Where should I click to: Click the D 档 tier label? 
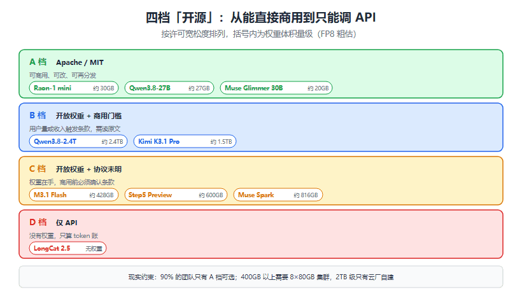[38, 222]
